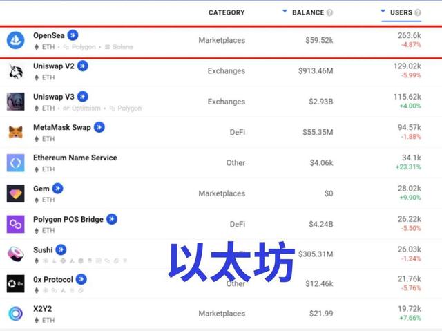Click the ETH chain icon under MetaMask Swap

[37, 139]
